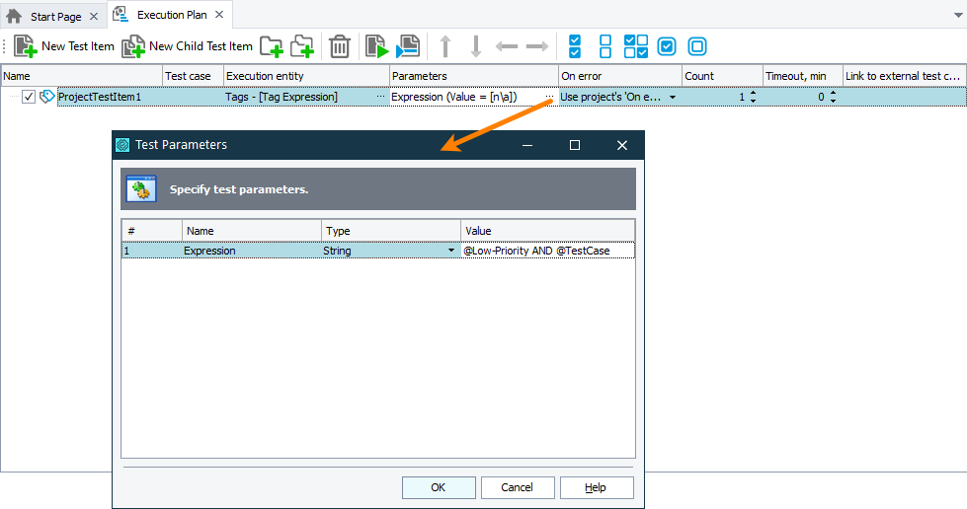Viewport: 967px width, 509px height.
Task: Check the selected items icon
Action: pyautogui.click(x=667, y=46)
